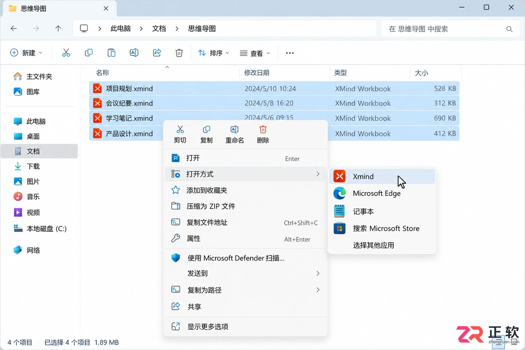This screenshot has width=525, height=350.
Task: Open the 排序 dropdown
Action: pyautogui.click(x=214, y=53)
